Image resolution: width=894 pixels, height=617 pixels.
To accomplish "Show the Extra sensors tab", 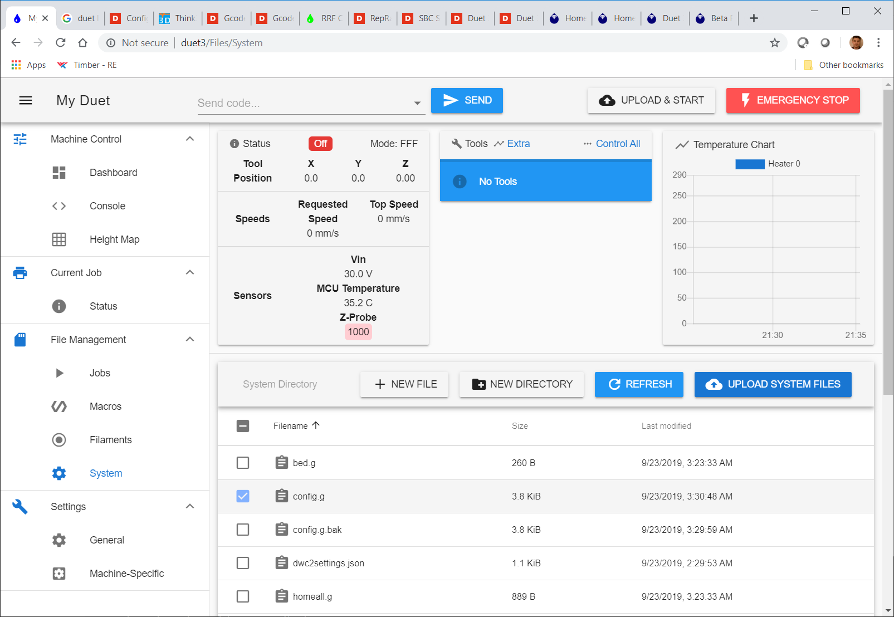I will pyautogui.click(x=512, y=144).
